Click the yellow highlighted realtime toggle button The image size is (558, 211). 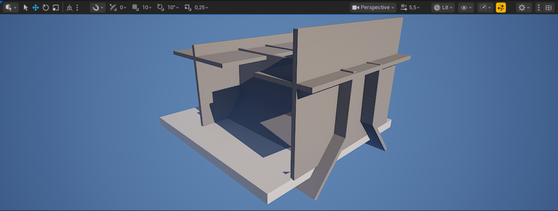pyautogui.click(x=501, y=8)
